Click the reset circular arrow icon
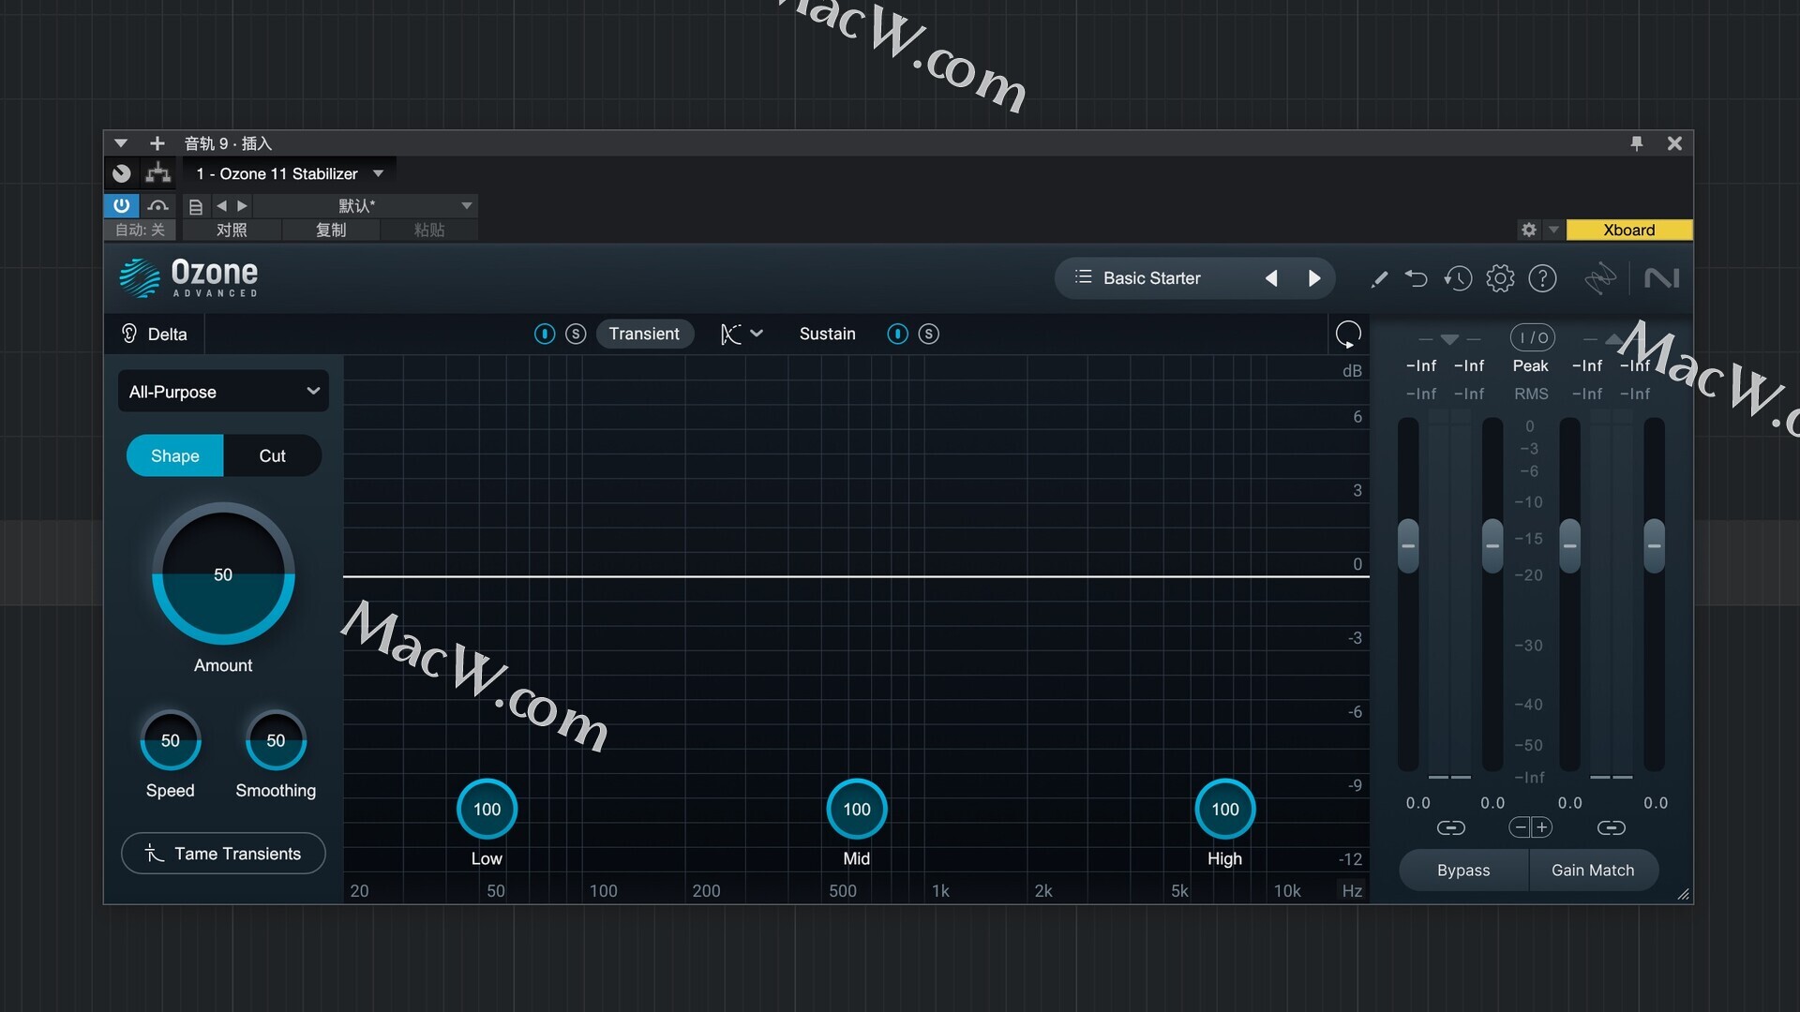The height and width of the screenshot is (1012, 1800). tap(1348, 334)
